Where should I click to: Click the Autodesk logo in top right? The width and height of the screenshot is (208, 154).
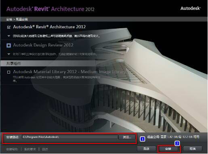(191, 8)
